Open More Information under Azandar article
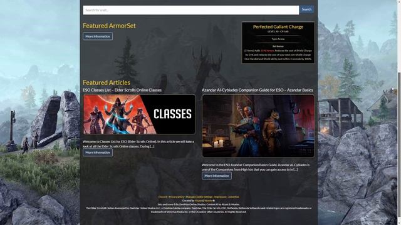401x225 pixels. (x=217, y=176)
